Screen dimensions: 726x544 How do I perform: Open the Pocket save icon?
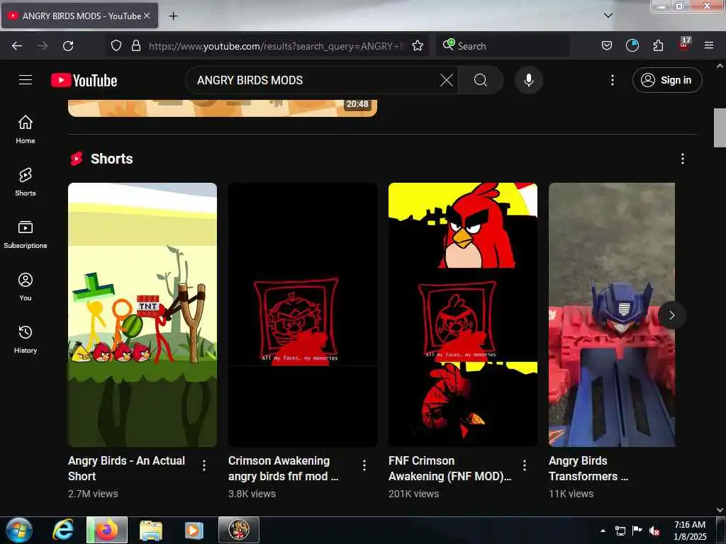tap(607, 46)
